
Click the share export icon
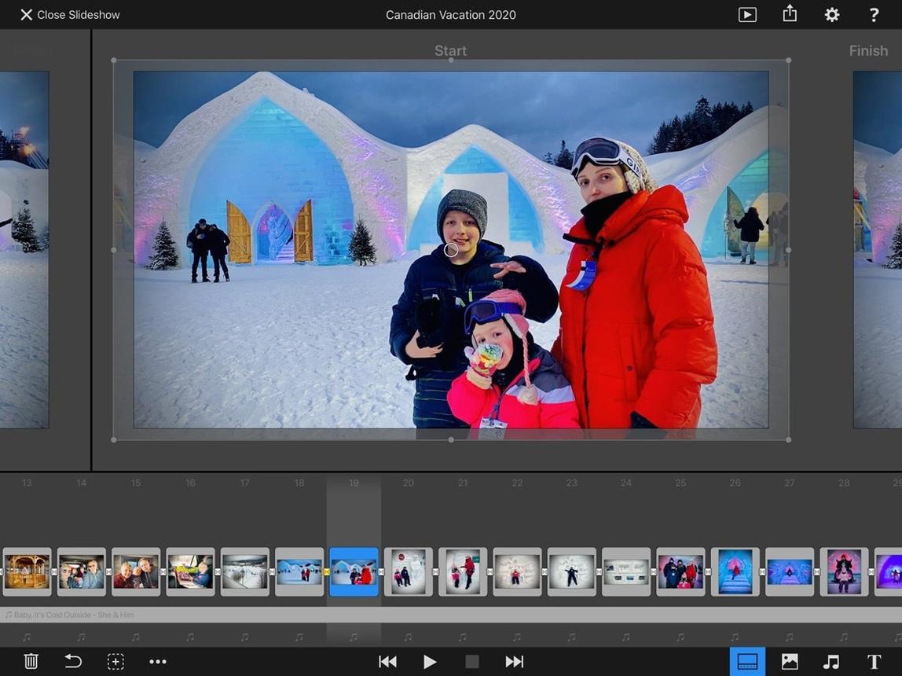[790, 13]
